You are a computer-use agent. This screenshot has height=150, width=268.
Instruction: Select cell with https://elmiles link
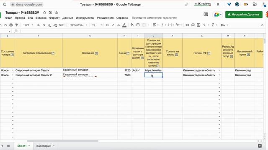pos(154,70)
